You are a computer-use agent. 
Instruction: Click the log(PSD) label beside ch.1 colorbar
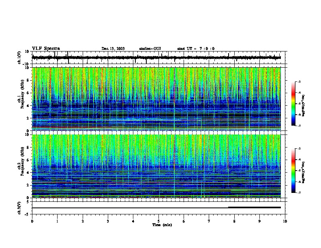coord(303,106)
